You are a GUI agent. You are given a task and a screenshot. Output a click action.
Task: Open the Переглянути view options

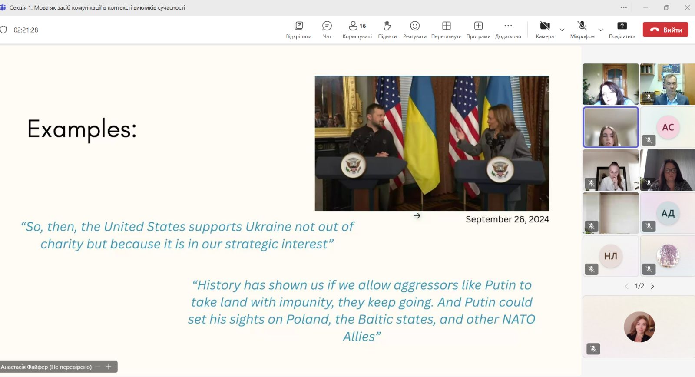click(x=446, y=30)
